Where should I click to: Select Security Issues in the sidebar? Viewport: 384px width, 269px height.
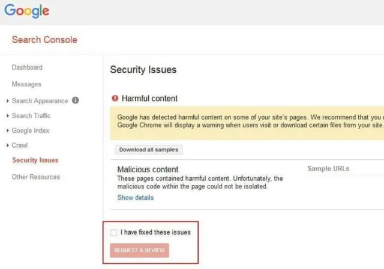pos(35,160)
